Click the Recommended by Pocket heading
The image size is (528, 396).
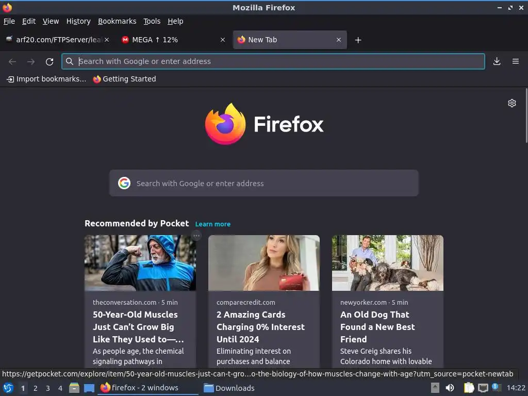pos(137,223)
